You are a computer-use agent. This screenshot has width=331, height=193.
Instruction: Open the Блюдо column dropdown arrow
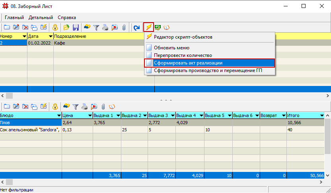click(58, 116)
